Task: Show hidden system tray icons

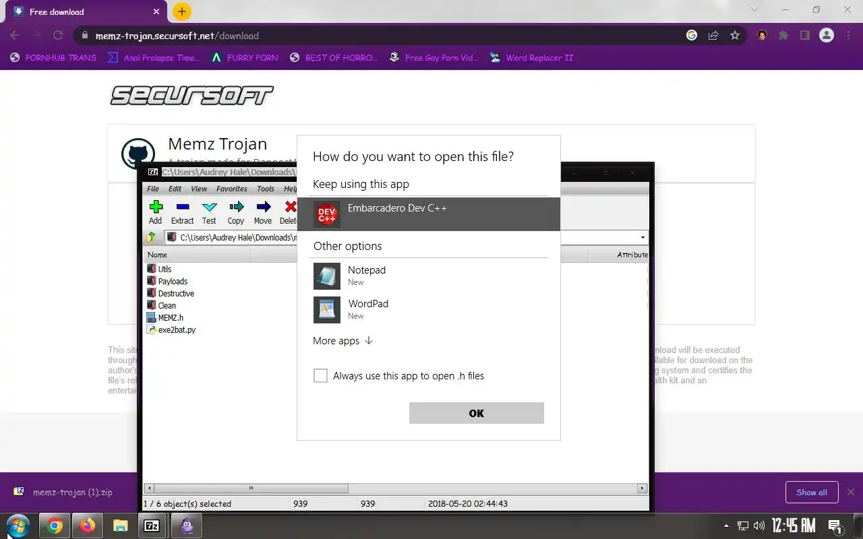Action: (726, 526)
